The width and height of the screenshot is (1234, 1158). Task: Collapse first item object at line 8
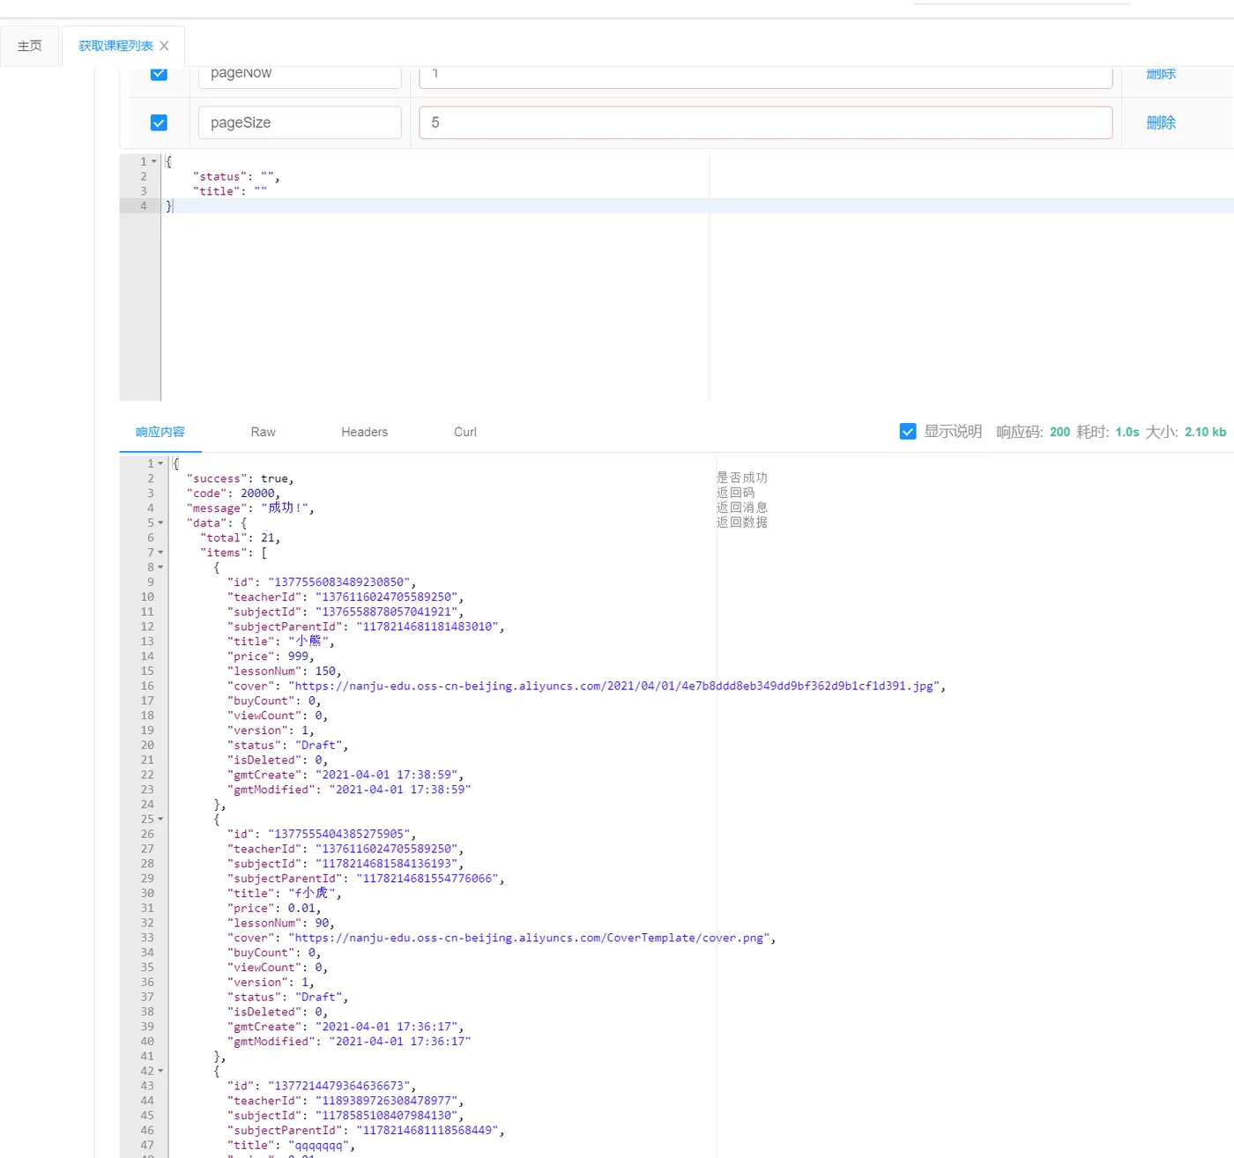160,568
